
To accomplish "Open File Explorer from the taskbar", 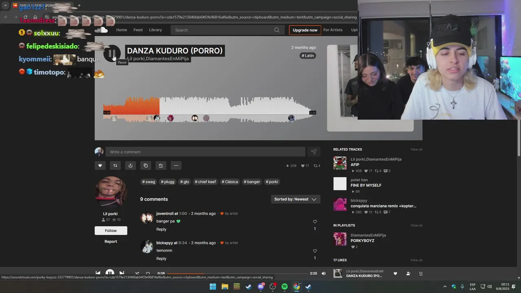I will click(x=225, y=286).
